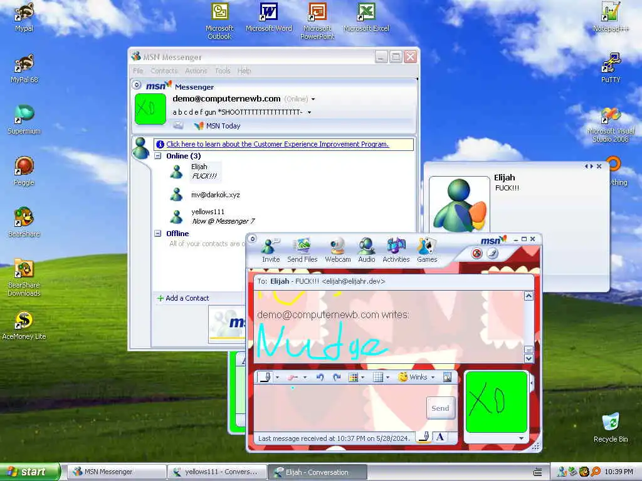Toggle conversation window menu round arrow button
Viewport: 642px width, 481px height.
[x=253, y=239]
